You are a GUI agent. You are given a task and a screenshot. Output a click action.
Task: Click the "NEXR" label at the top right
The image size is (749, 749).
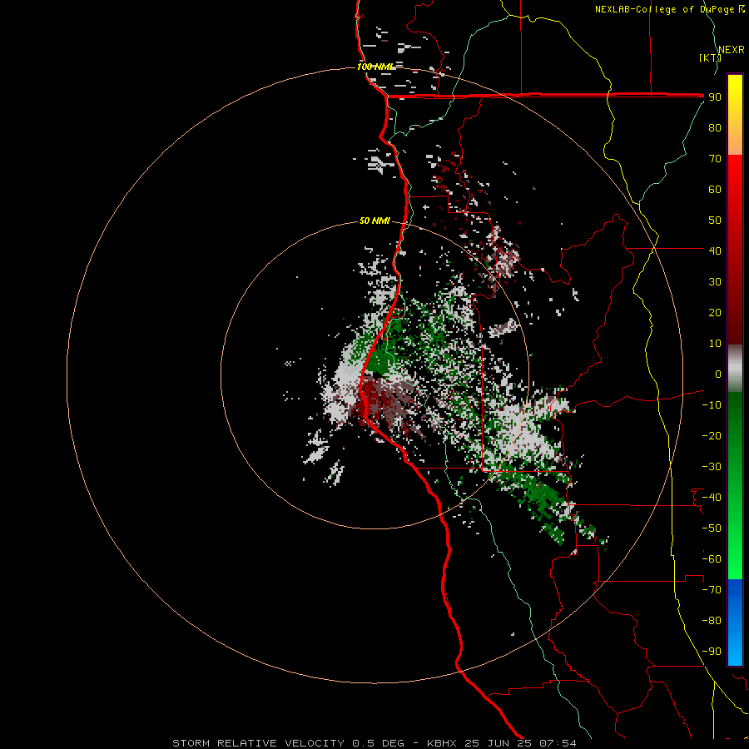click(x=732, y=50)
